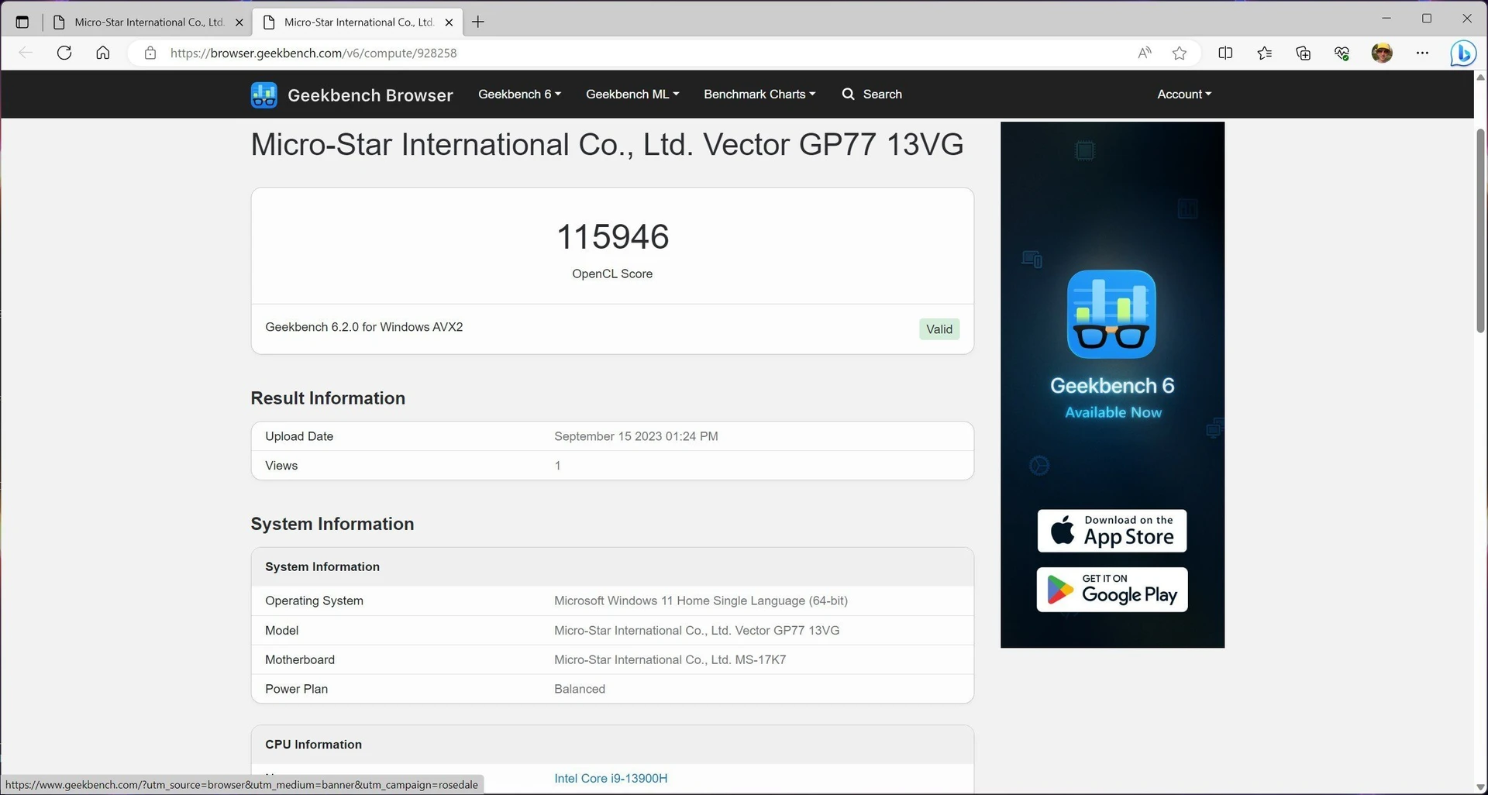Refresh the page with the reload icon
Viewport: 1488px width, 795px height.
[x=64, y=53]
